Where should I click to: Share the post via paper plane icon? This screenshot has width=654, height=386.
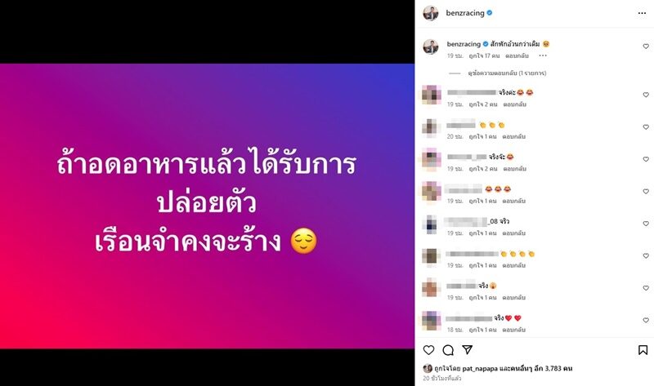click(x=468, y=350)
